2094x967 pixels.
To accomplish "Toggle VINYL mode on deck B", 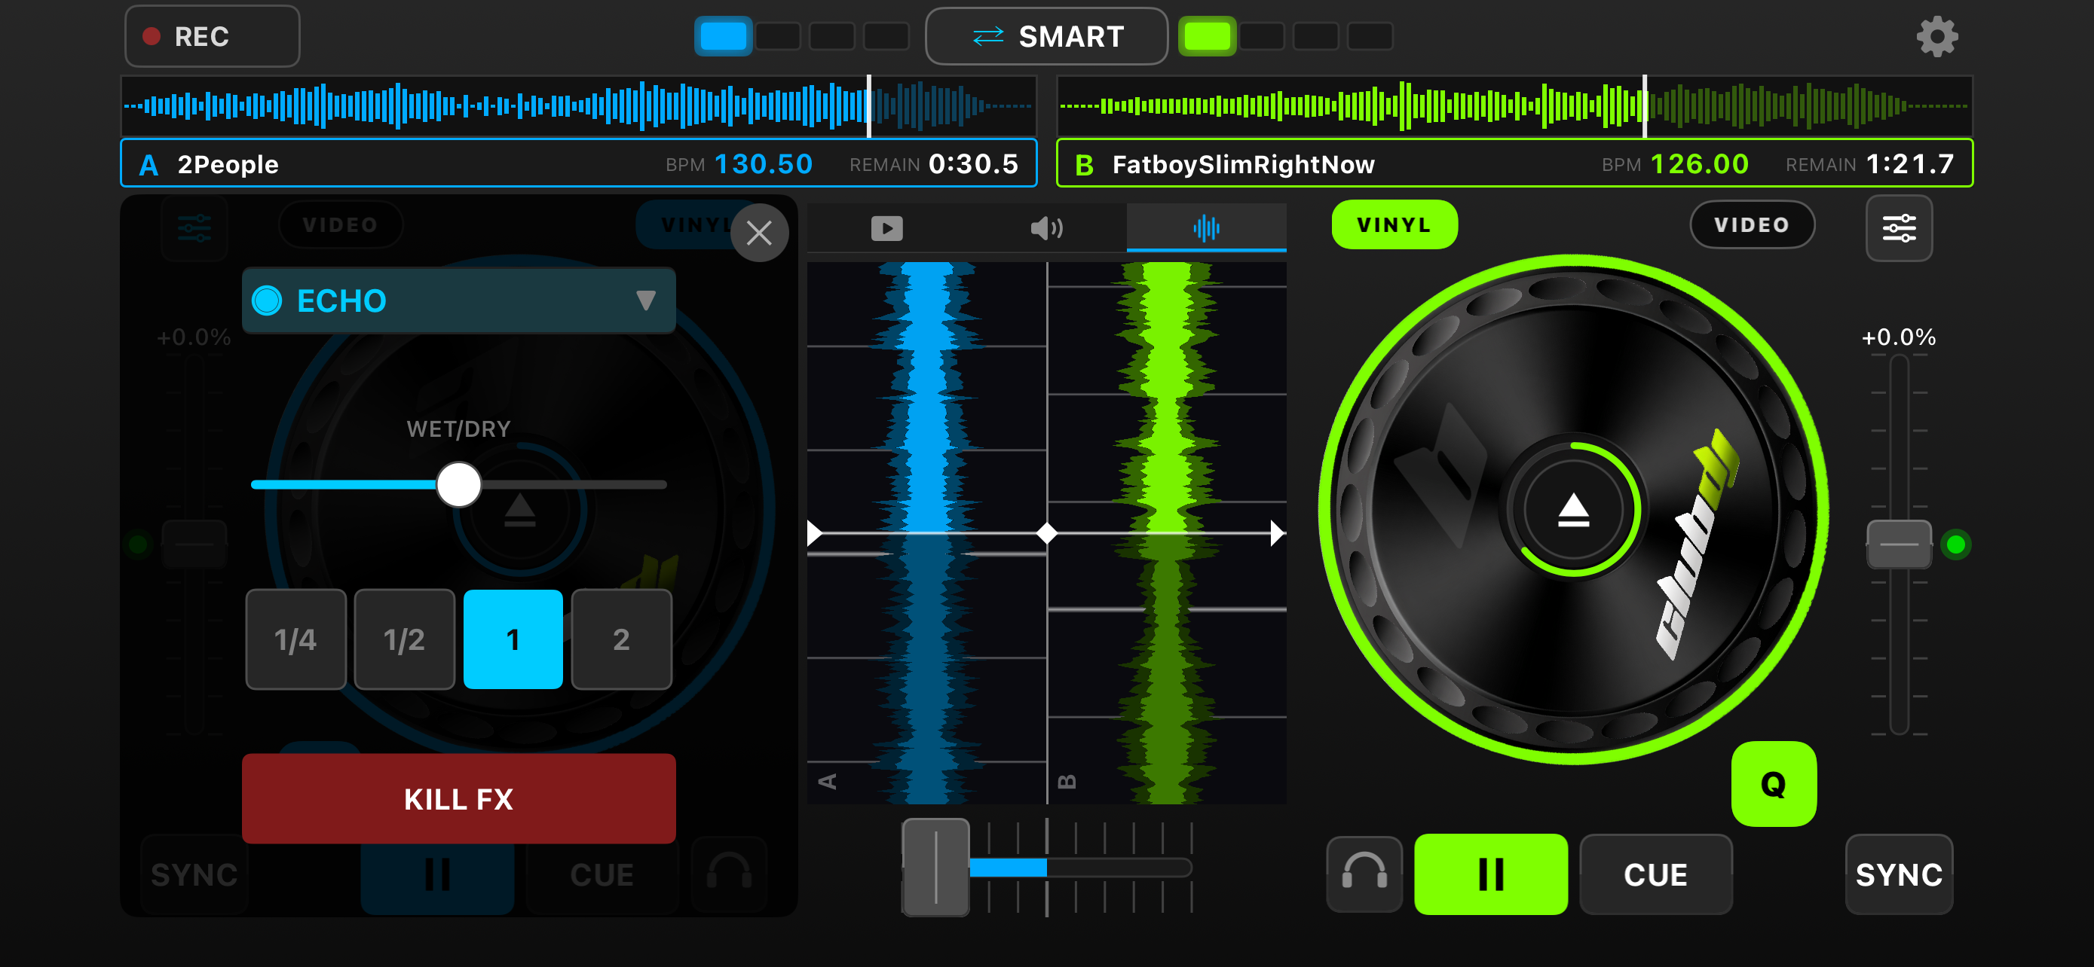I will 1394,225.
